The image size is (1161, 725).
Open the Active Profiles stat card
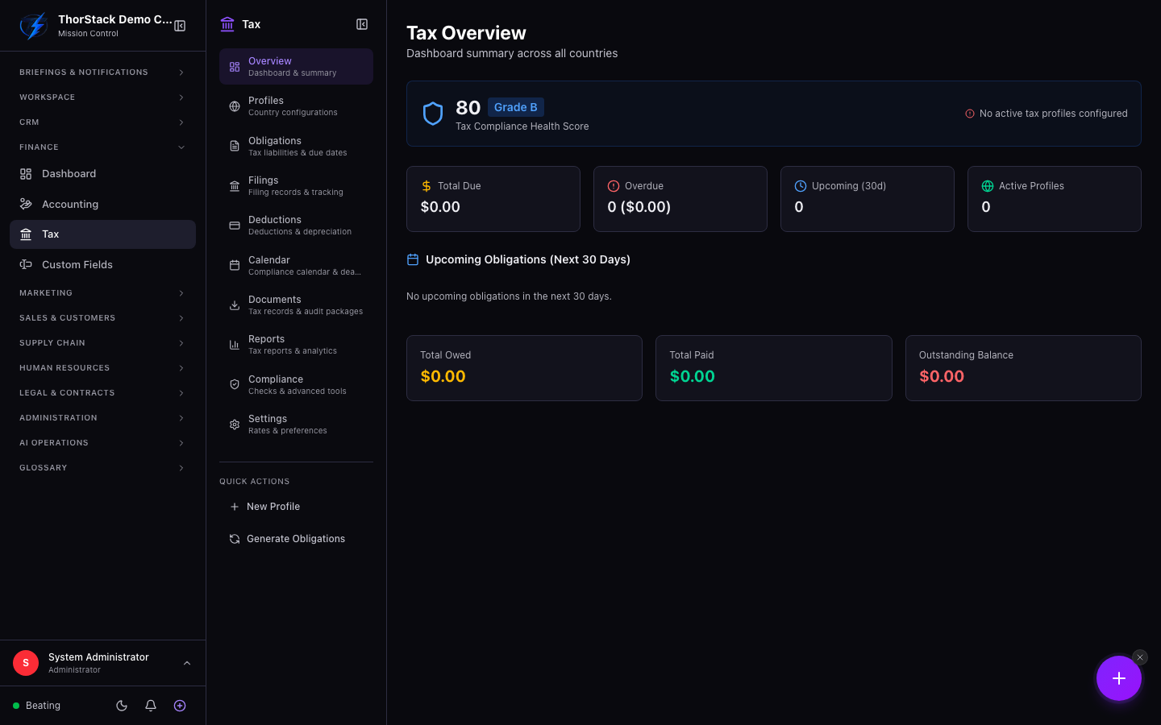(1054, 199)
